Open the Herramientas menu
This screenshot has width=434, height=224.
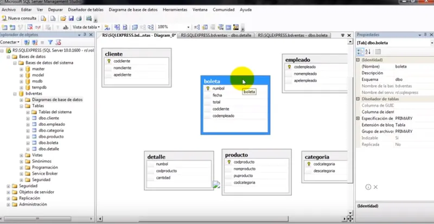click(x=175, y=10)
